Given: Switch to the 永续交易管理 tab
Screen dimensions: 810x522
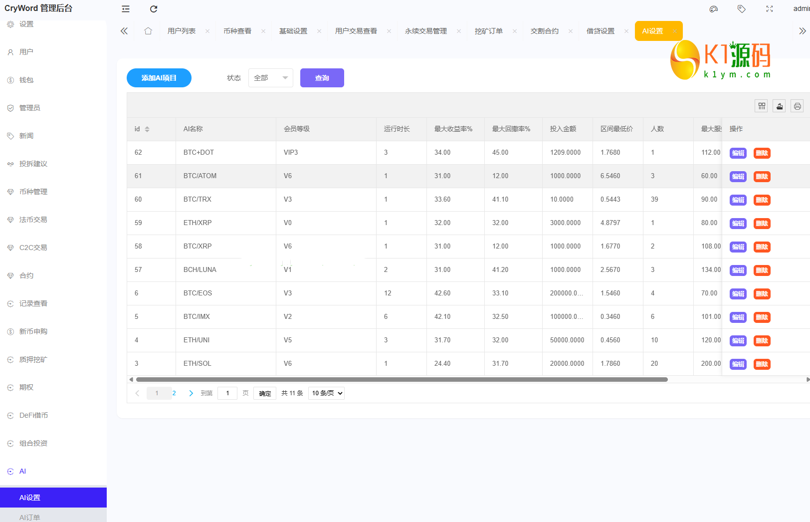Looking at the screenshot, I should click(426, 31).
